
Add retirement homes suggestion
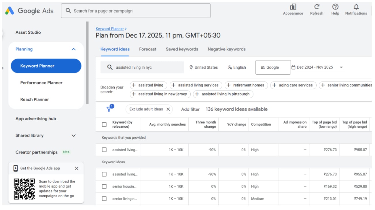pyautogui.click(x=246, y=85)
